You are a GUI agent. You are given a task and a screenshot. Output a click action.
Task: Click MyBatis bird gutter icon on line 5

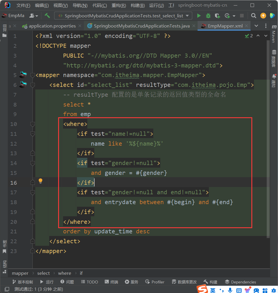23,75
